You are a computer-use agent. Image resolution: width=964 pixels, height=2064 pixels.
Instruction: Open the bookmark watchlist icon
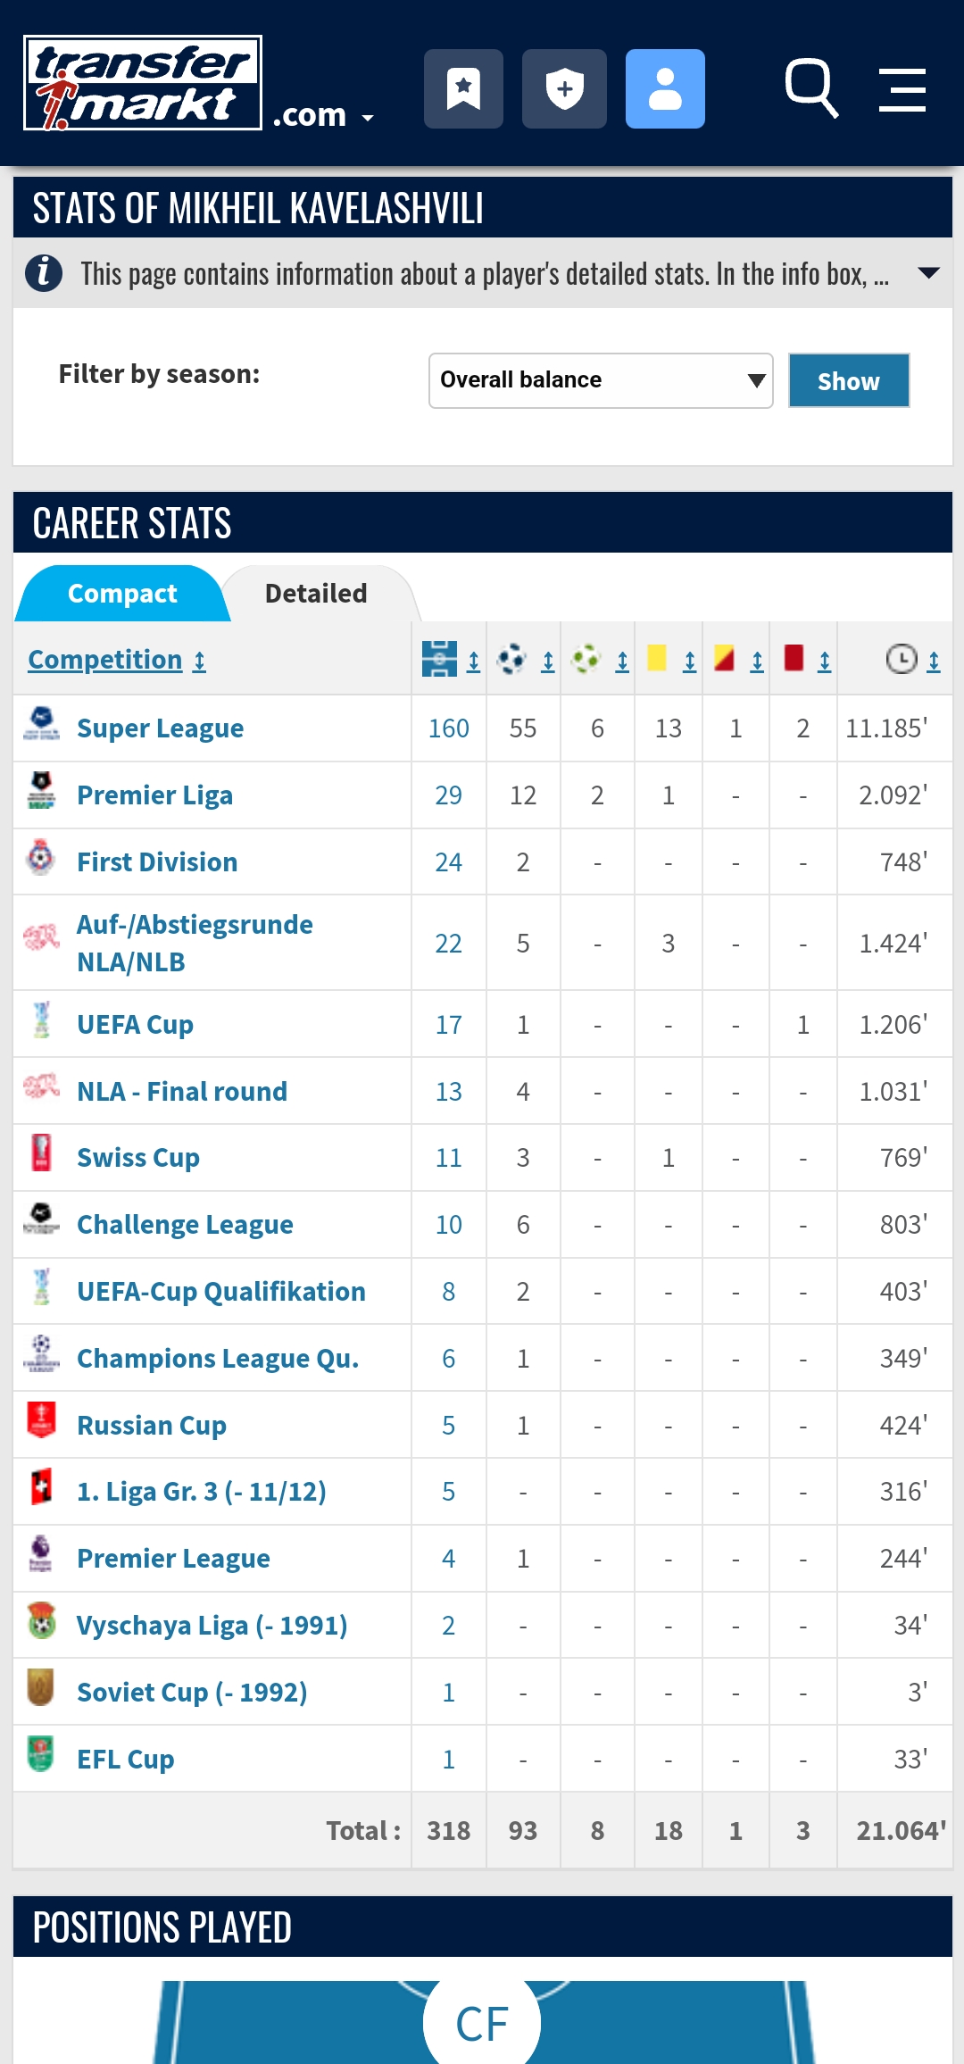click(463, 89)
